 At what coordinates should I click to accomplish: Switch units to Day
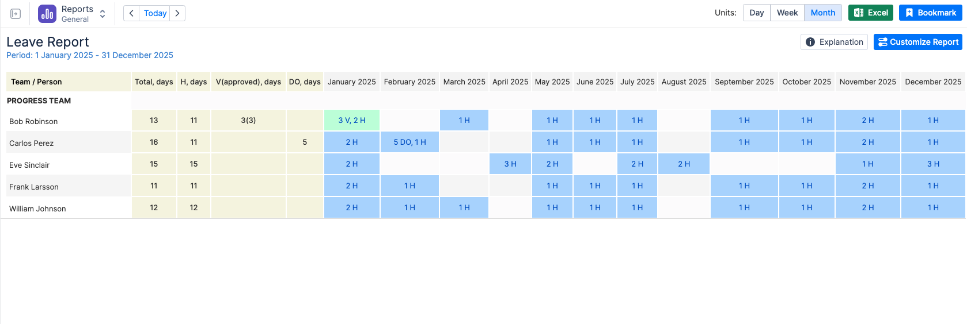[757, 13]
